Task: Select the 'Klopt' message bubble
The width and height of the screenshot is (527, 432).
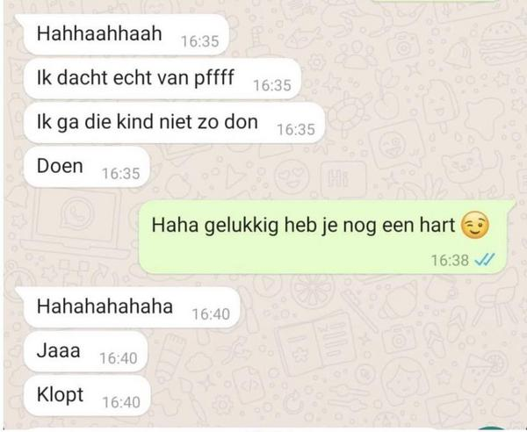Action: point(87,395)
